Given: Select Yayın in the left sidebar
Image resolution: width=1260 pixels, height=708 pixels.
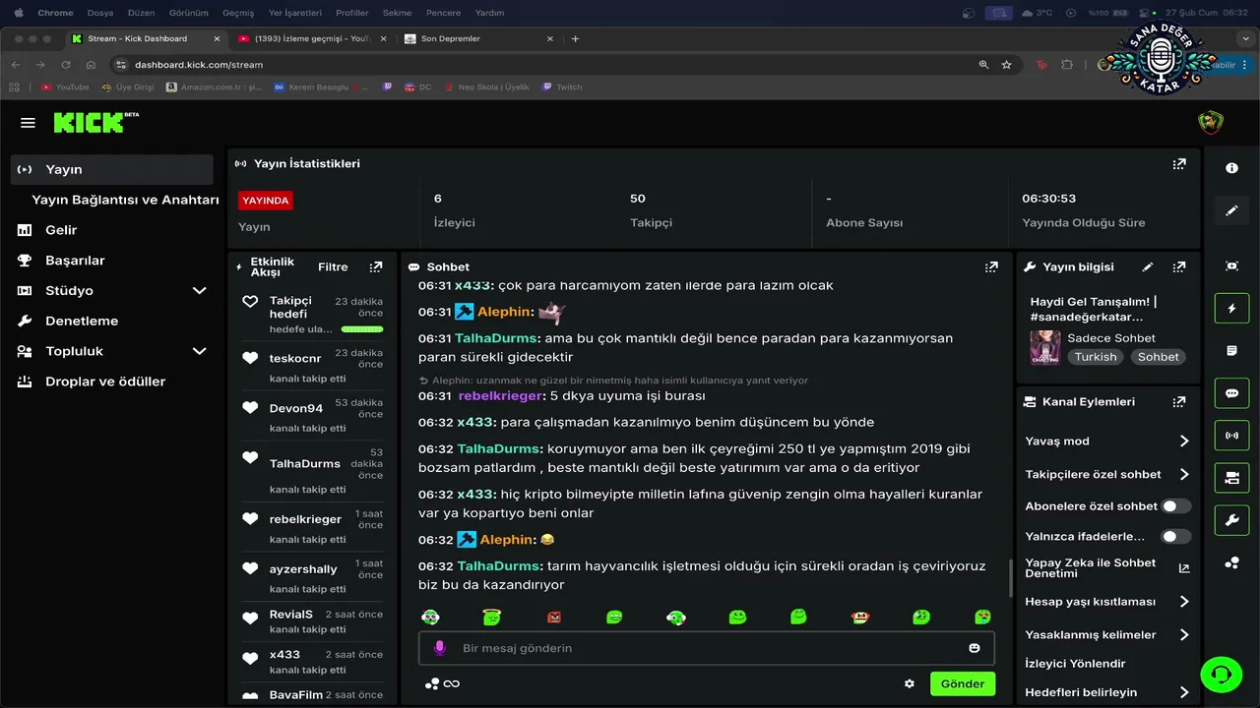Looking at the screenshot, I should pyautogui.click(x=112, y=169).
